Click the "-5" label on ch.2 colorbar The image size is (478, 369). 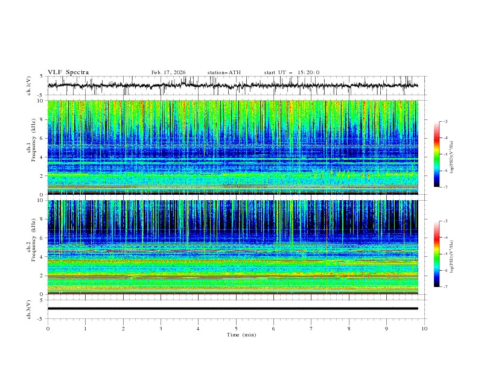point(445,254)
